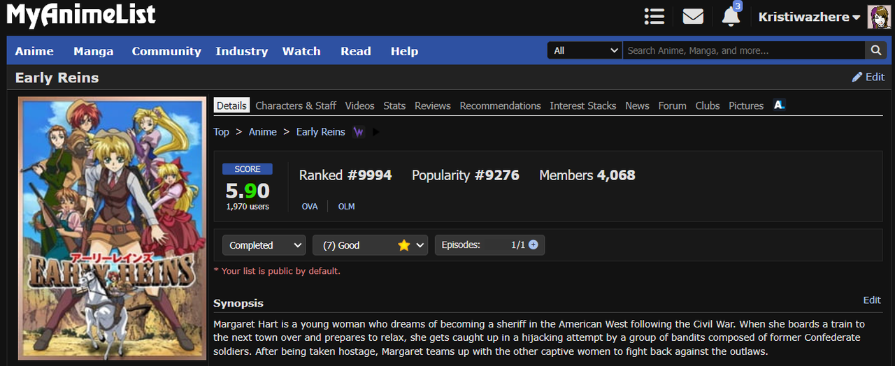Switch to the Clubs tab

(708, 105)
